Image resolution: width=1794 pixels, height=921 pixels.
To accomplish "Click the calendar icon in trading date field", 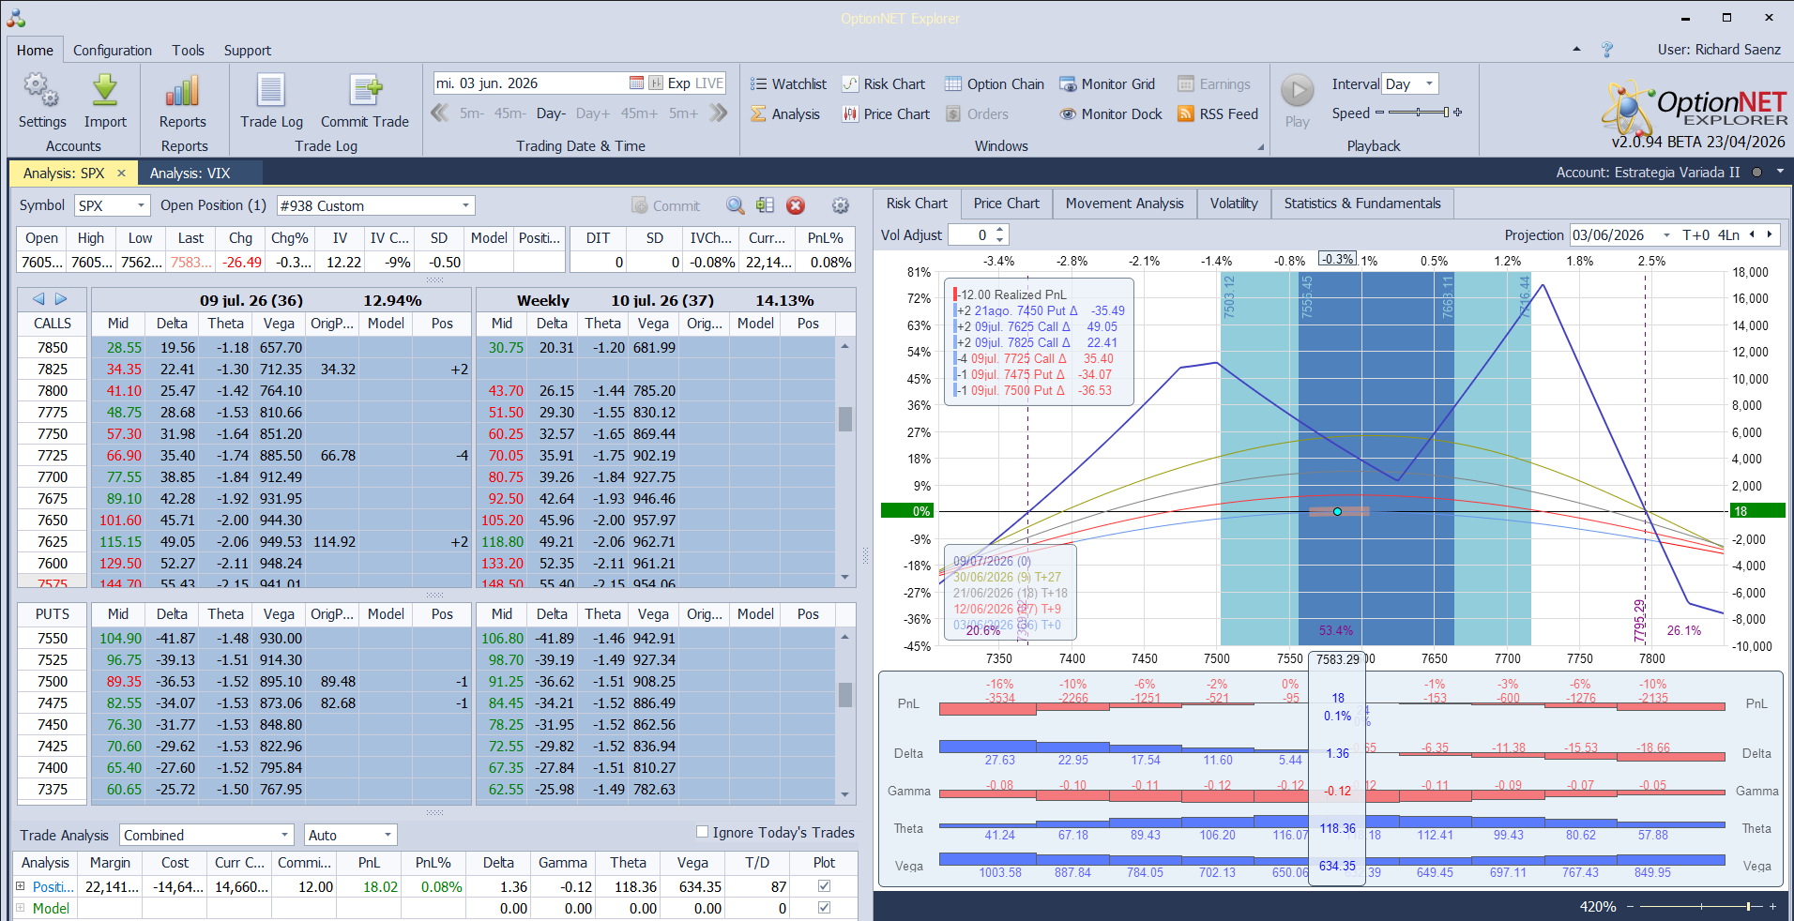I will pos(636,83).
